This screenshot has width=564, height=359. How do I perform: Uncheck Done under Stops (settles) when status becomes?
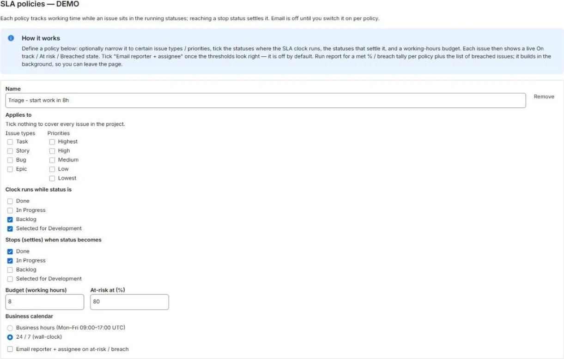[x=10, y=251]
